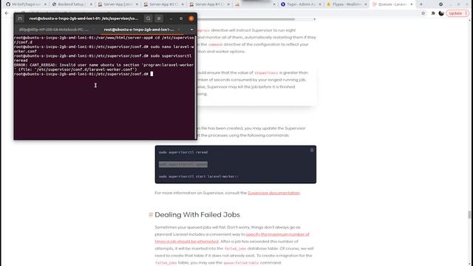Screen dimensions: 473x266
Task: Switch to the HP-Notebook-PC terminal tab
Action: [54, 30]
